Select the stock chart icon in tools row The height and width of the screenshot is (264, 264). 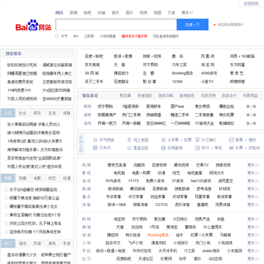click(231, 140)
